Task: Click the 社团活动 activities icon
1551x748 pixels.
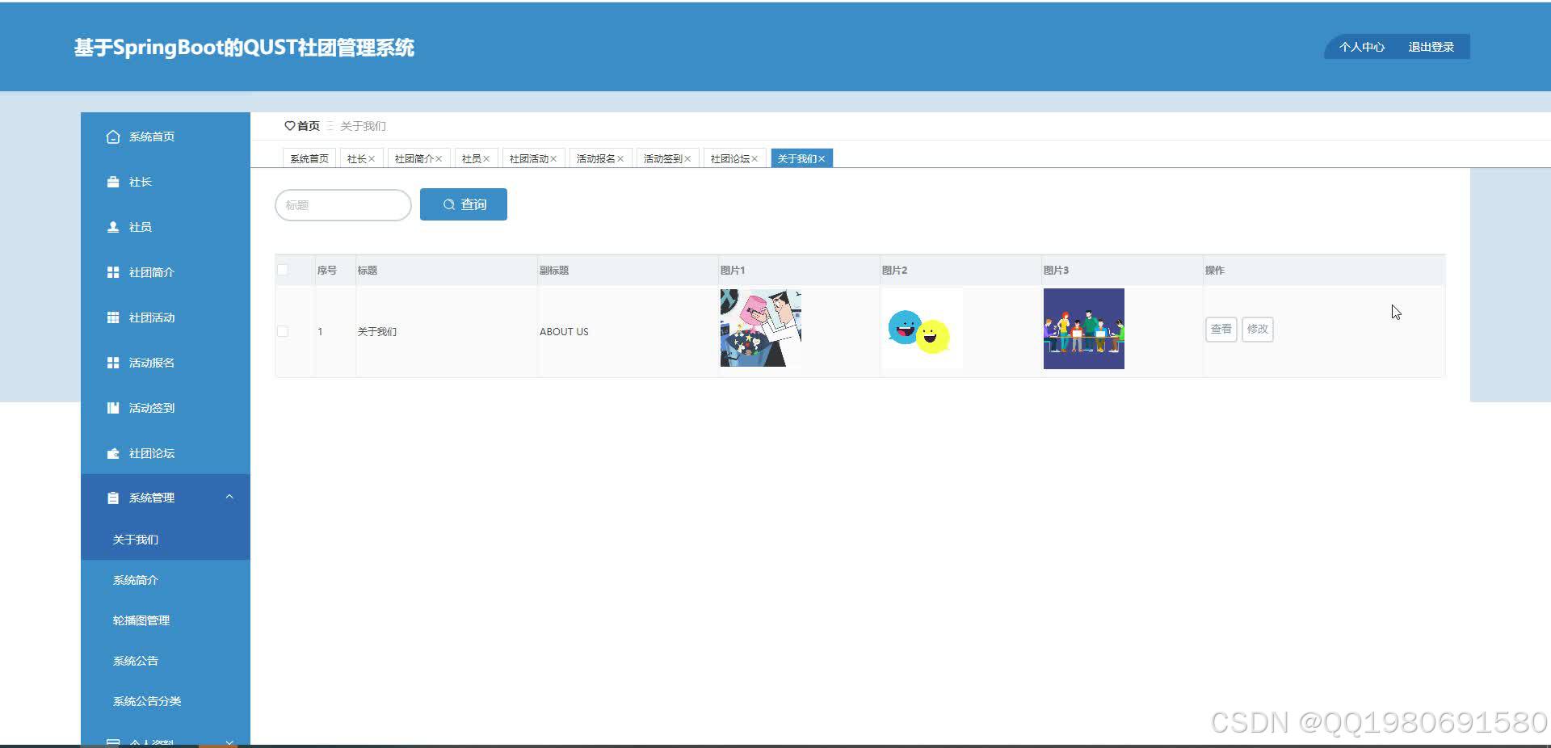Action: 113,317
